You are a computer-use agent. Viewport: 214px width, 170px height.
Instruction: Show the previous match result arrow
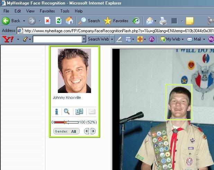(x=87, y=131)
